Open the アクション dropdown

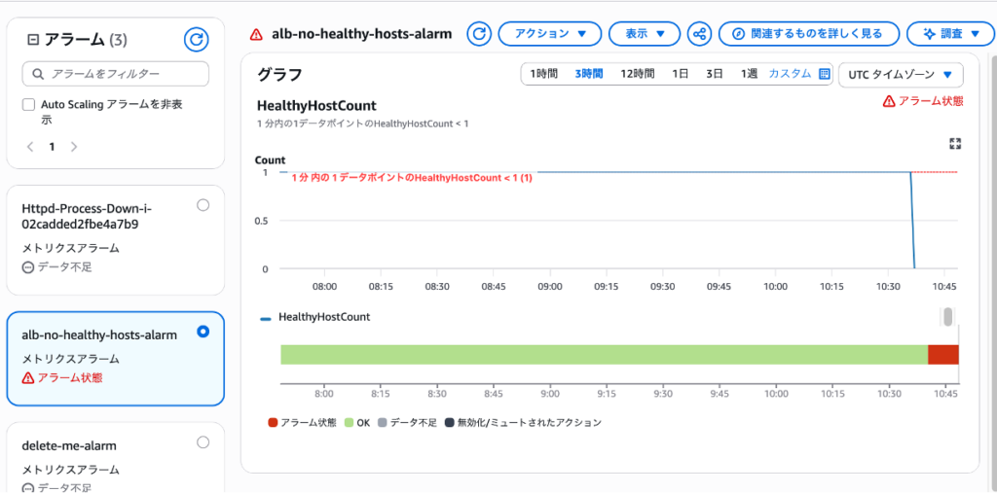coord(549,34)
